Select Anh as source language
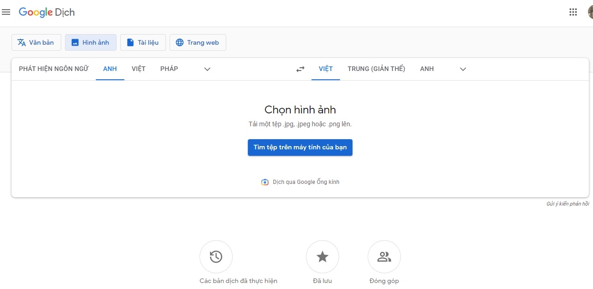Screen dimensions: 593x289 coord(110,69)
